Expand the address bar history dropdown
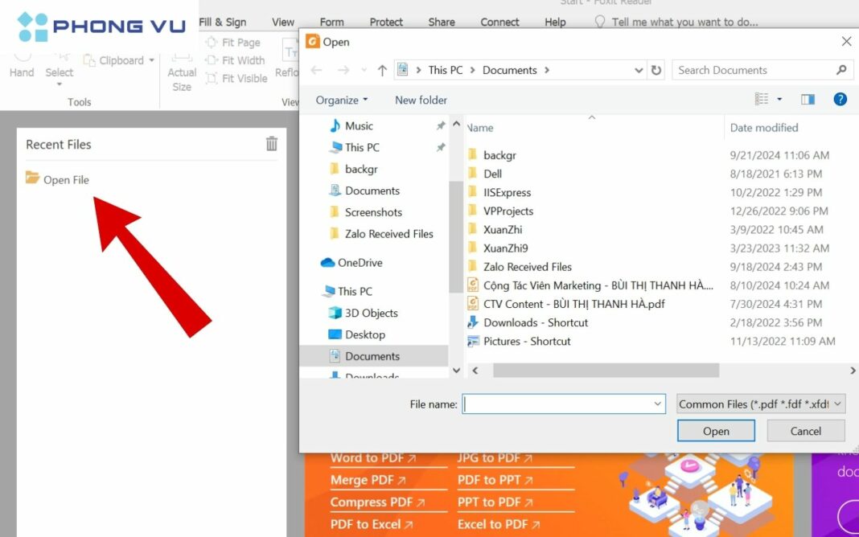Screen dimensions: 859x537 click(x=639, y=70)
